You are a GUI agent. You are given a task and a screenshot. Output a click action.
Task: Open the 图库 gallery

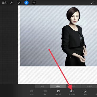point(4,3)
